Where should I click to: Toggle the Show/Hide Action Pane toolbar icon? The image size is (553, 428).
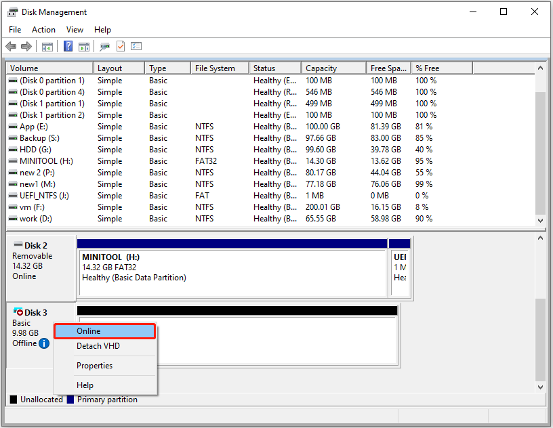tap(84, 46)
